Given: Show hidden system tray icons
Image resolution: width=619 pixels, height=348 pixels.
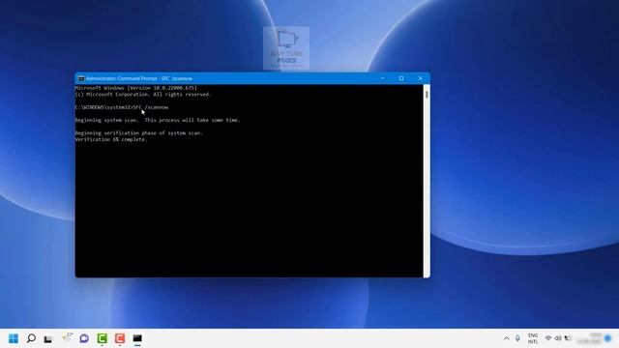Looking at the screenshot, I should coord(506,338).
